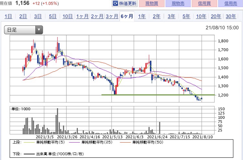Viewport: 243px width, 160px height.
Task: Switch chart range to 3ヶ月
Action: tap(112, 16)
